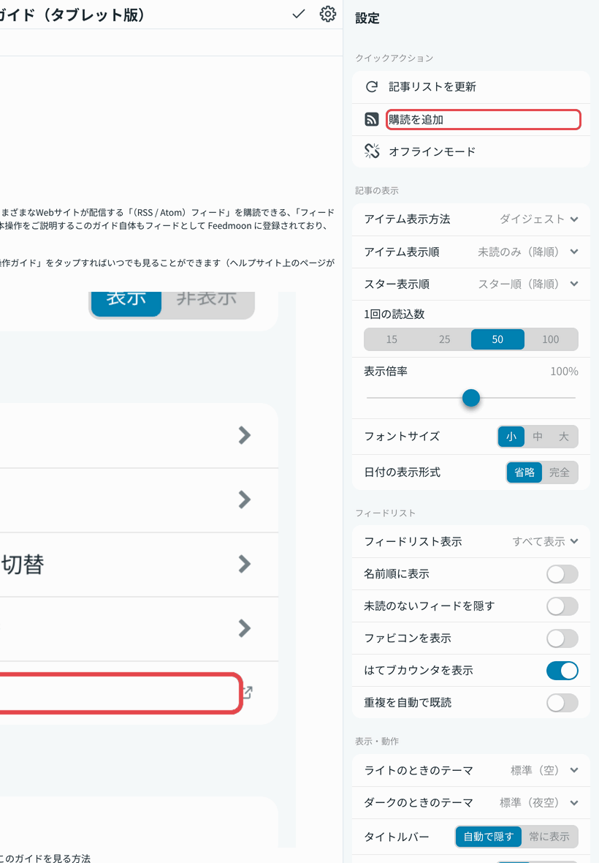This screenshot has height=863, width=599.
Task: Open settings via the gear icon
Action: tap(327, 14)
